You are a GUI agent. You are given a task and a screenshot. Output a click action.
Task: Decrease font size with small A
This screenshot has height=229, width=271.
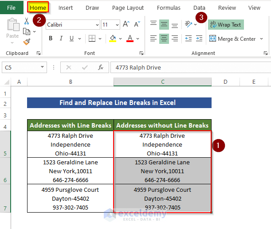pyautogui.click(x=137, y=24)
